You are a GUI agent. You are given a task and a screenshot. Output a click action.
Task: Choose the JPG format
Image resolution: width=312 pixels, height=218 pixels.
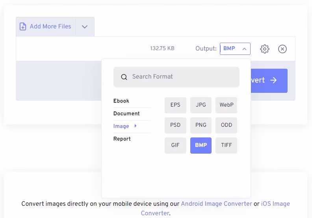pyautogui.click(x=201, y=105)
